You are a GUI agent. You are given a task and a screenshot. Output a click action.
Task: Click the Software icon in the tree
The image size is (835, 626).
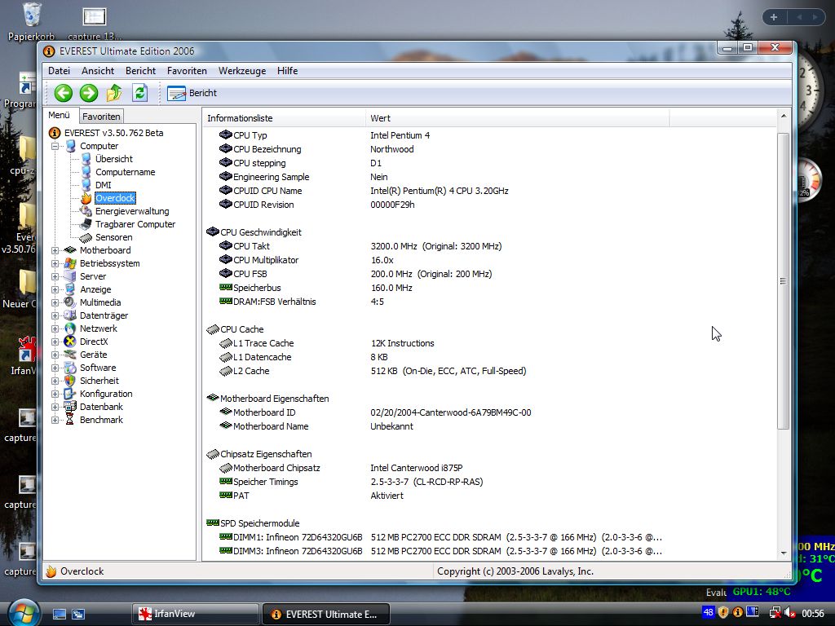tap(70, 368)
